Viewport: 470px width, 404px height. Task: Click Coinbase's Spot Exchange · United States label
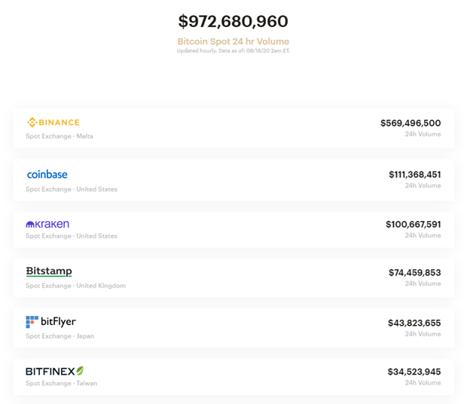[72, 190]
